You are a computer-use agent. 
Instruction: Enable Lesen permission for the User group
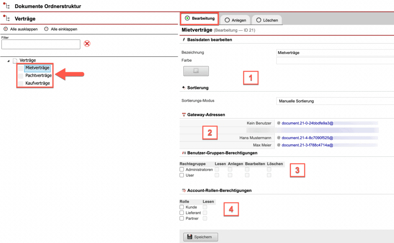[x=217, y=174]
